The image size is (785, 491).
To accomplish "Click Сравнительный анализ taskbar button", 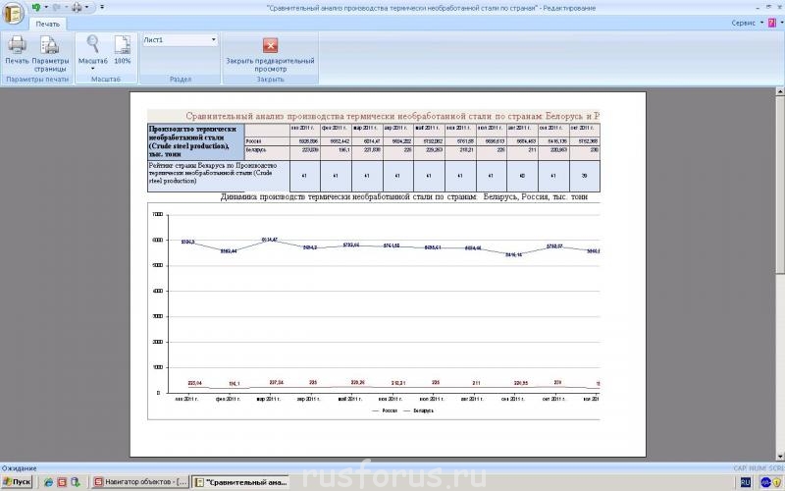I will [x=240, y=482].
